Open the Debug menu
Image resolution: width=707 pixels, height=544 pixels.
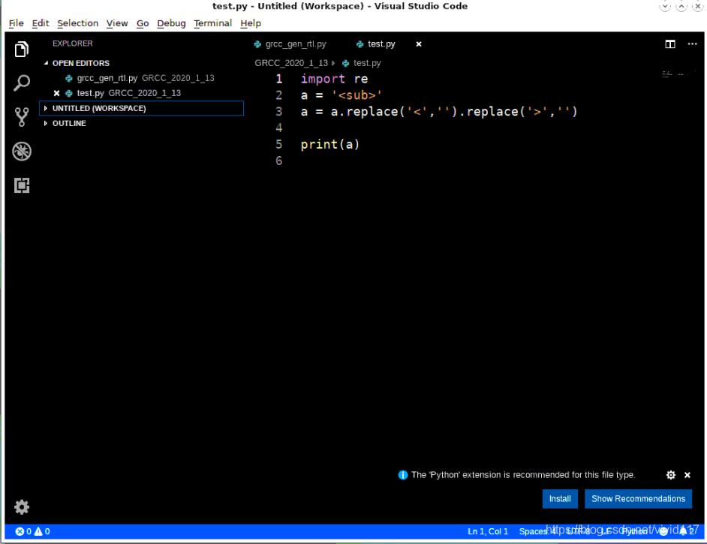coord(171,23)
